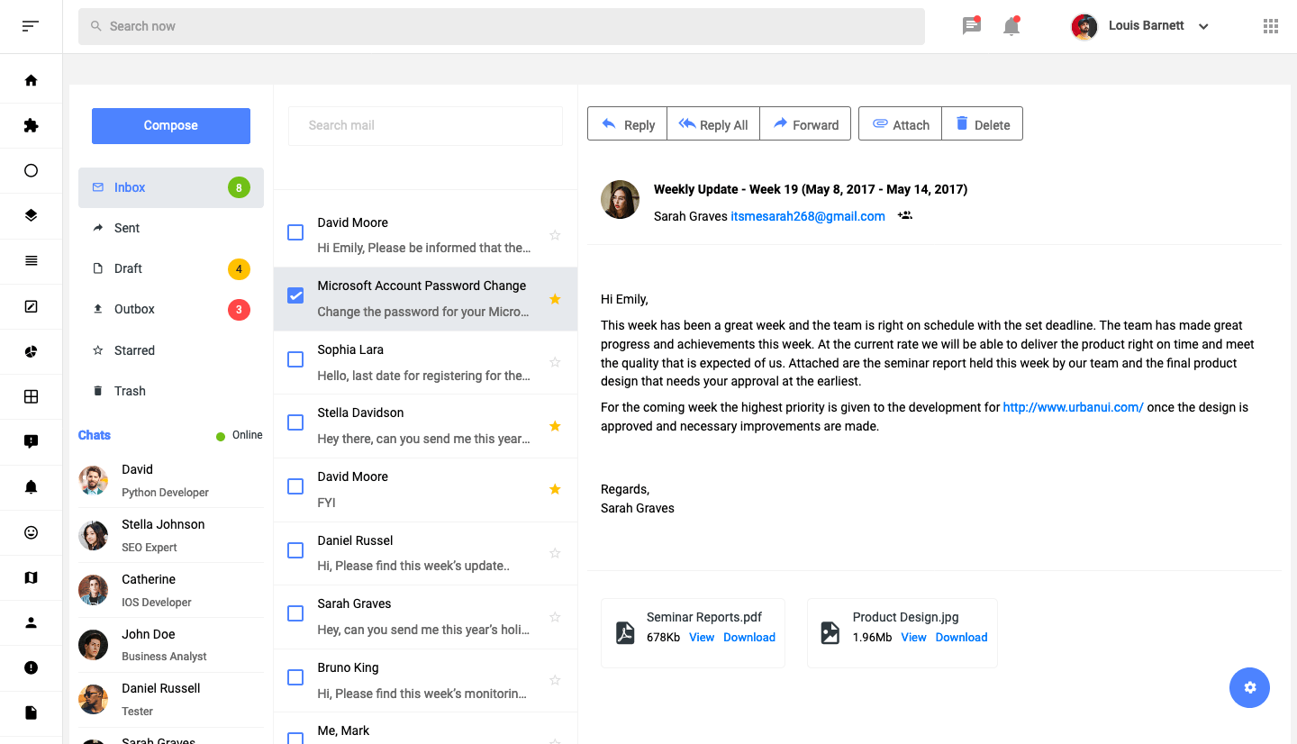
Task: Open the Draft folder
Action: tap(128, 268)
